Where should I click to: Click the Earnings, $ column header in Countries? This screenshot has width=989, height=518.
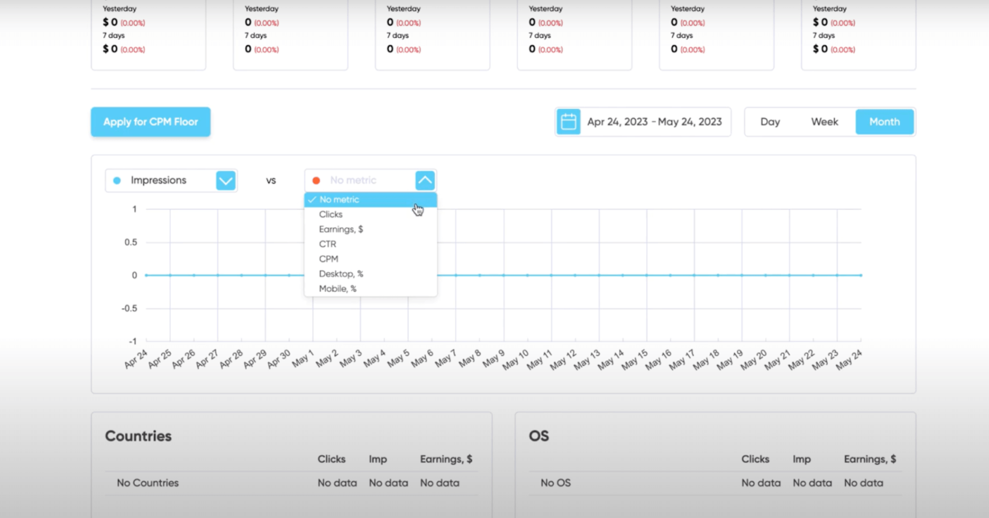click(x=446, y=459)
